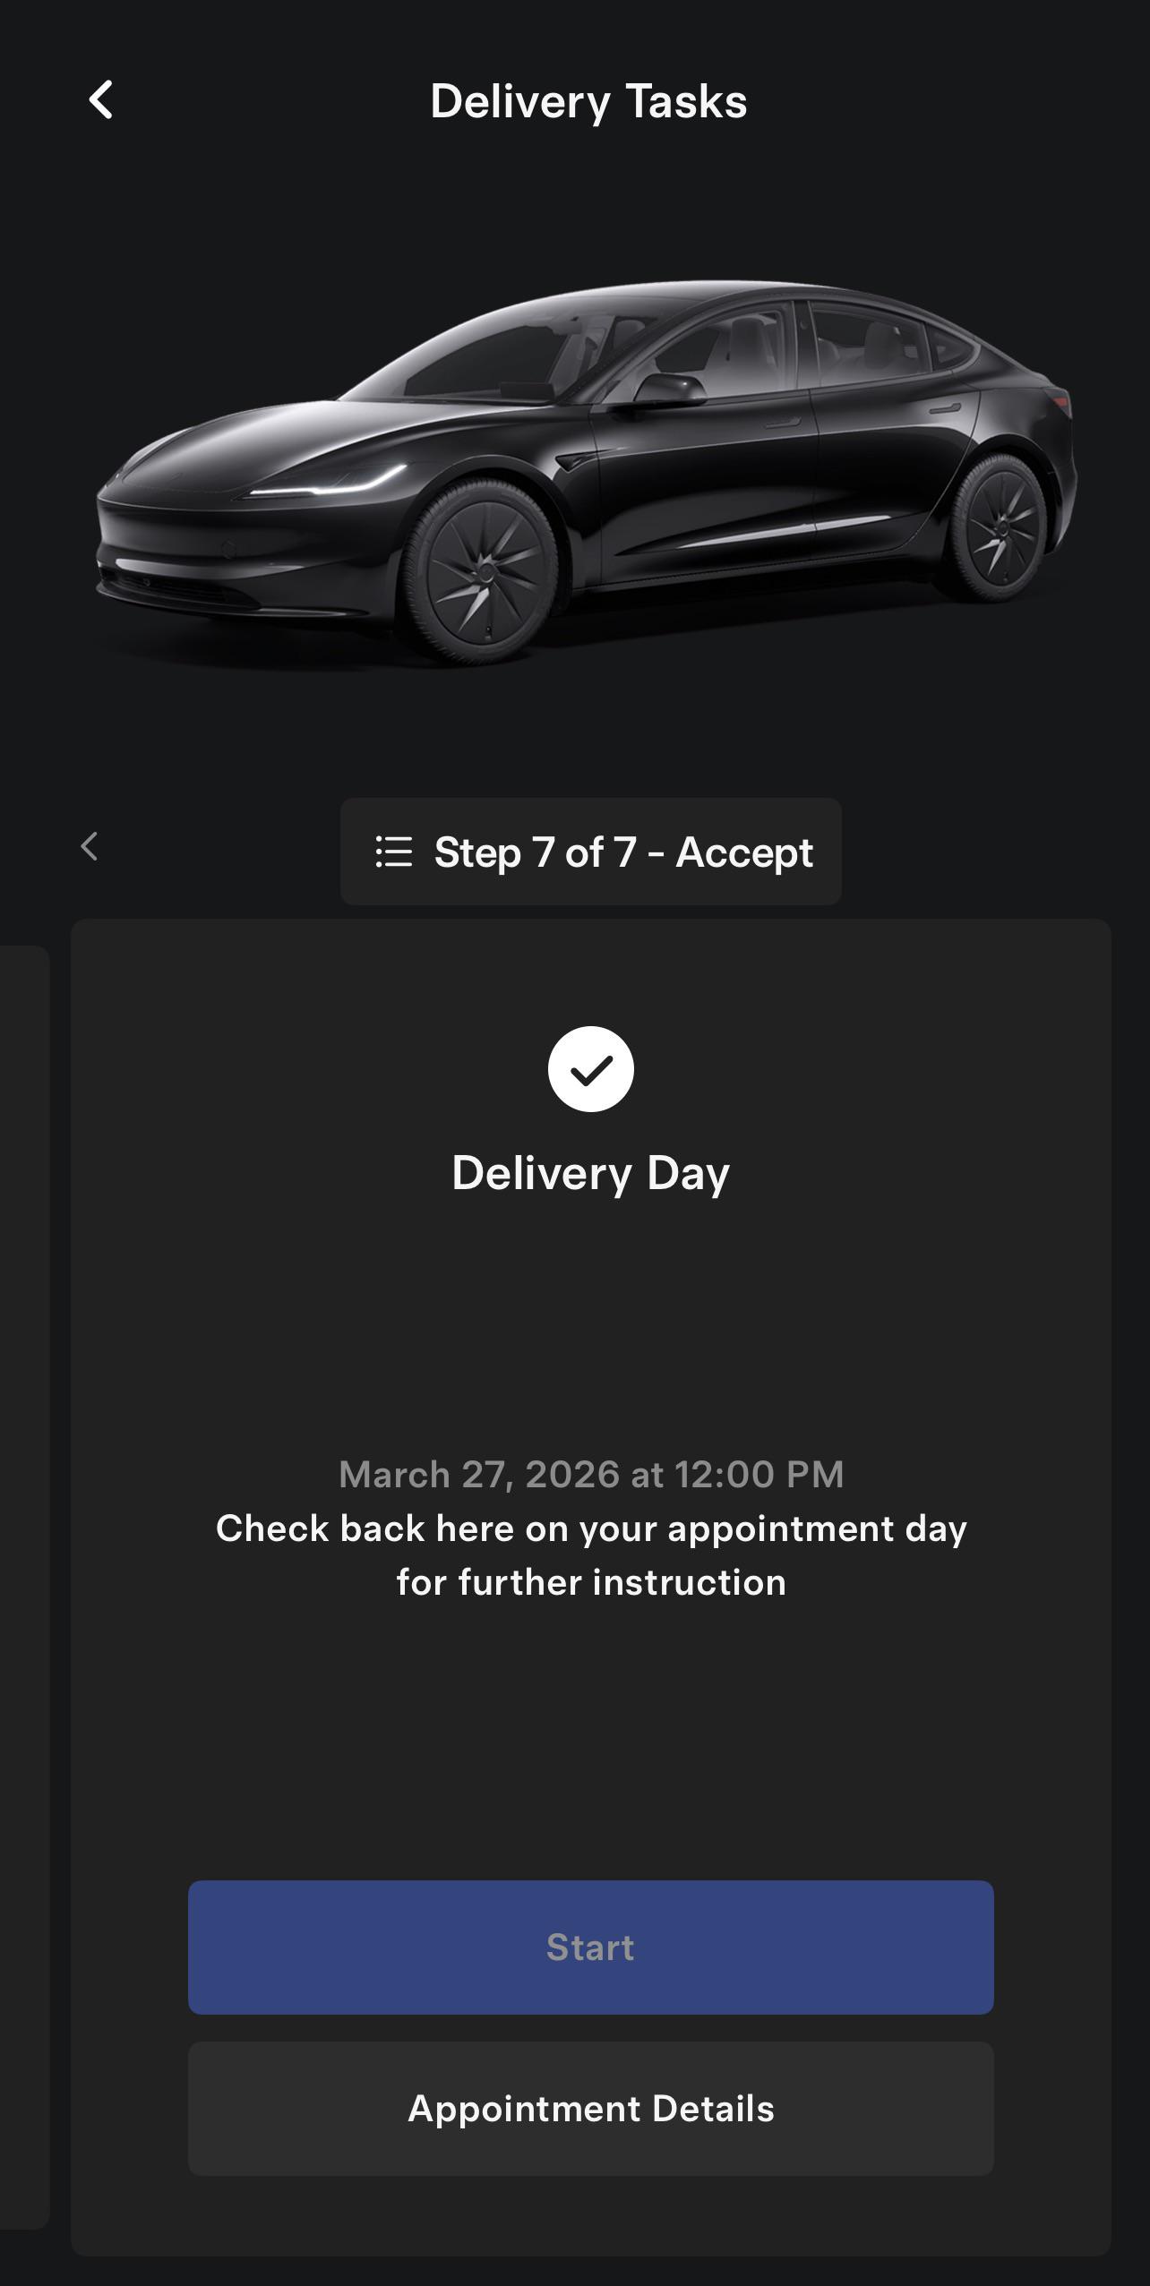
Task: Go to the previous step chevron
Action: pyautogui.click(x=89, y=847)
